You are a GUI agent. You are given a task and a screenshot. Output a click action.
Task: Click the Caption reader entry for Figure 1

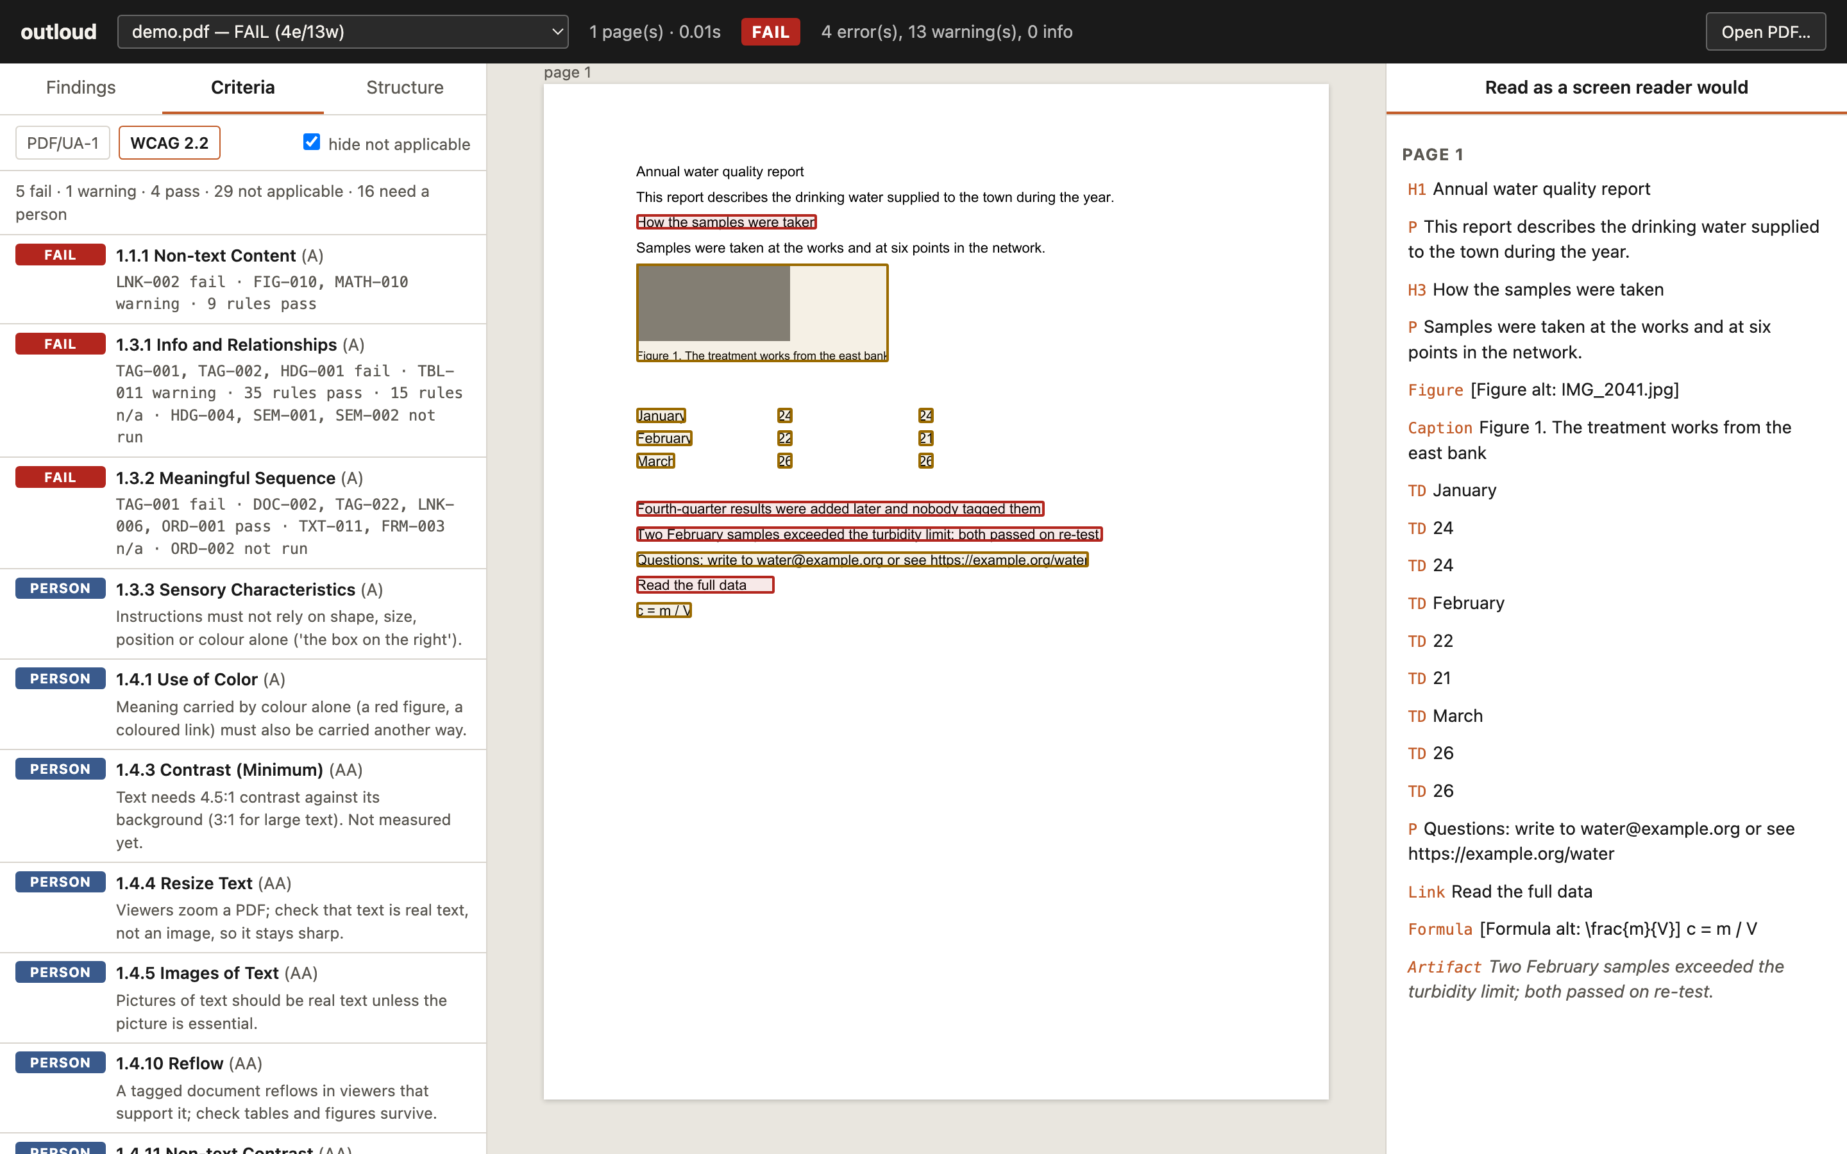coord(1599,440)
